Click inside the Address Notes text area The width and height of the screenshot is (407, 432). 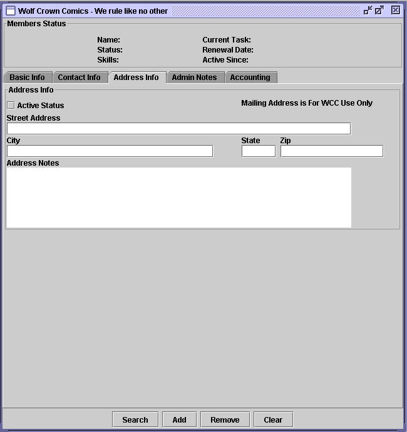click(179, 198)
